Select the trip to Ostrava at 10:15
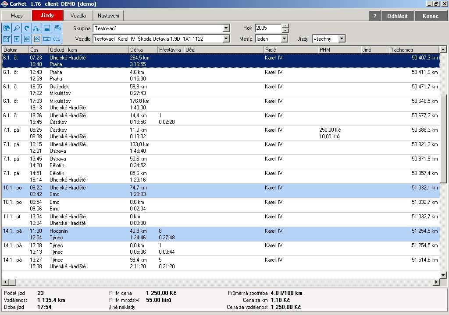 [221, 147]
